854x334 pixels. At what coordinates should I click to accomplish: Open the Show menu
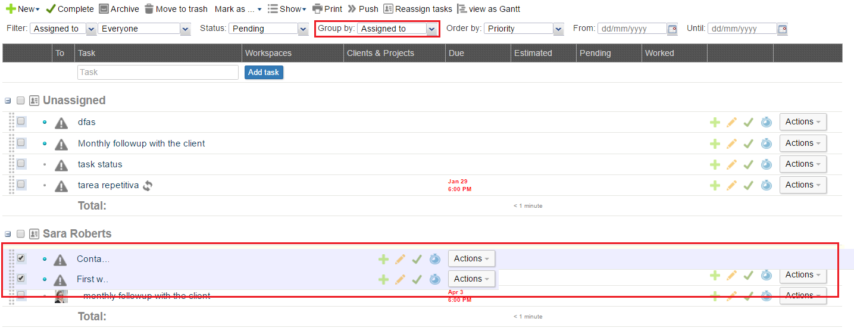tap(287, 9)
